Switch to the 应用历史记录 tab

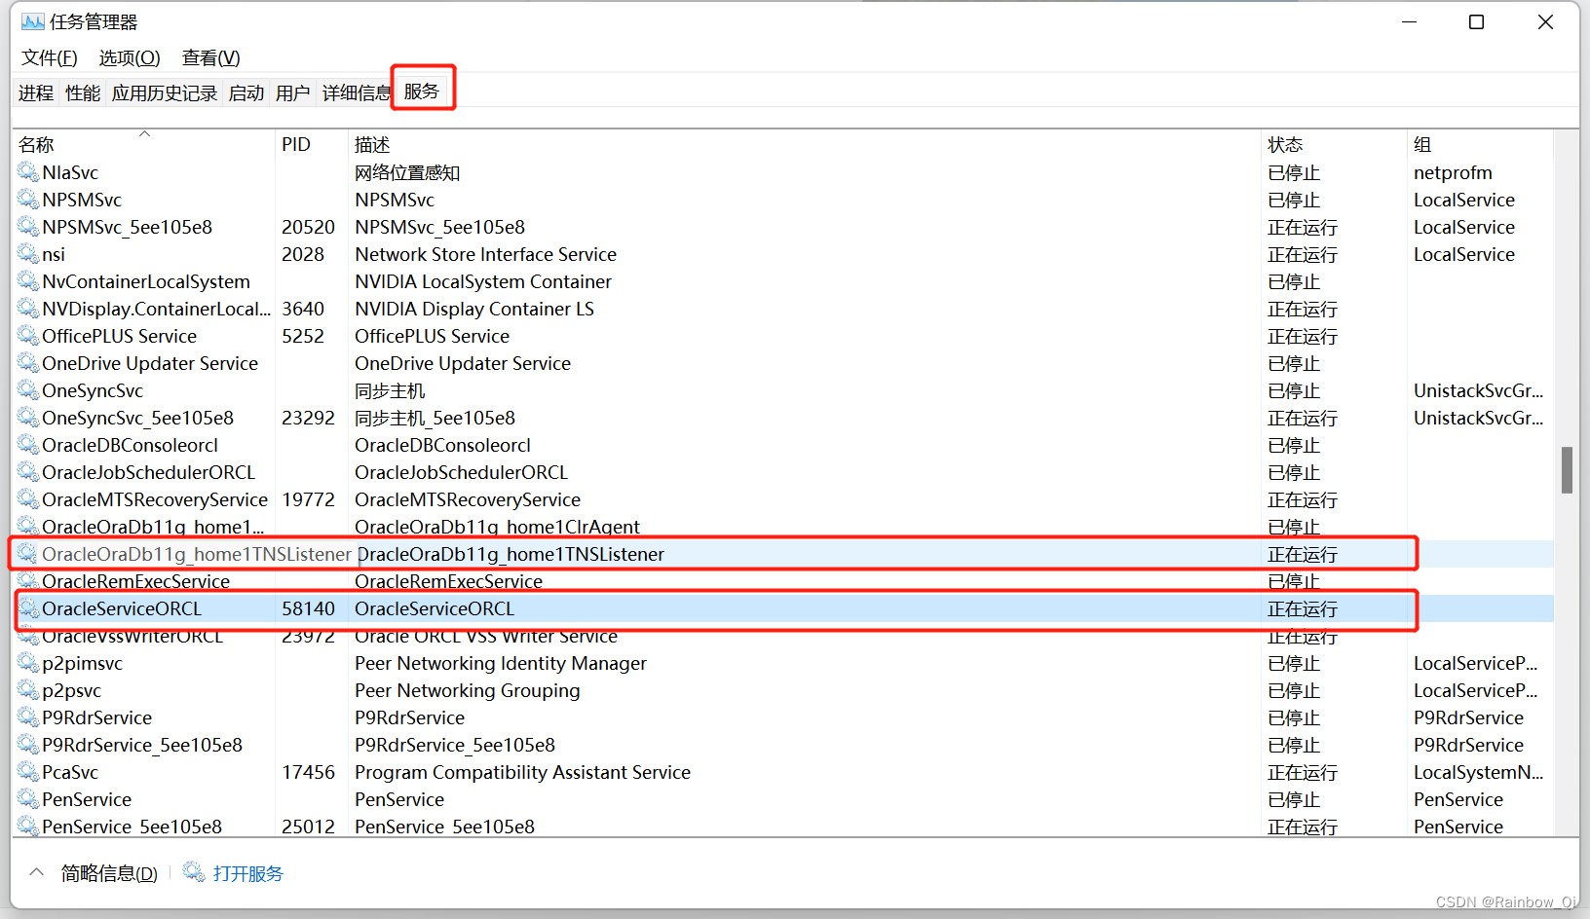click(x=165, y=92)
